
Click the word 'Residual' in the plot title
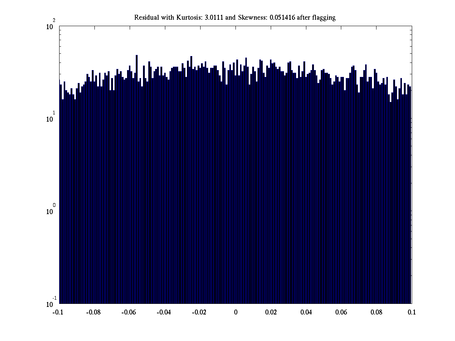[146, 17]
